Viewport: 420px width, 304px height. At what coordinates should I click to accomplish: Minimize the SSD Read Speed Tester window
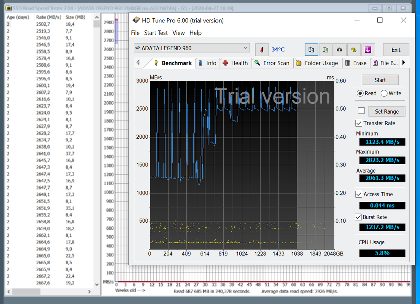pyautogui.click(x=375, y=8)
